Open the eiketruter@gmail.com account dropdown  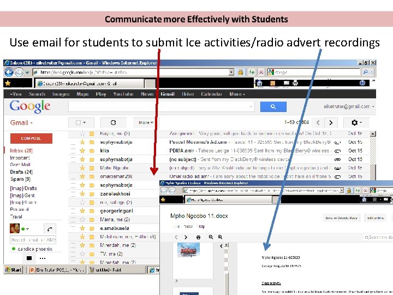coord(349,107)
